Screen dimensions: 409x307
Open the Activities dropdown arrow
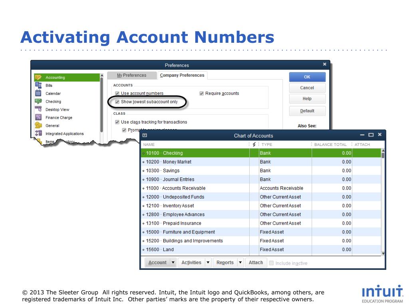click(208, 262)
